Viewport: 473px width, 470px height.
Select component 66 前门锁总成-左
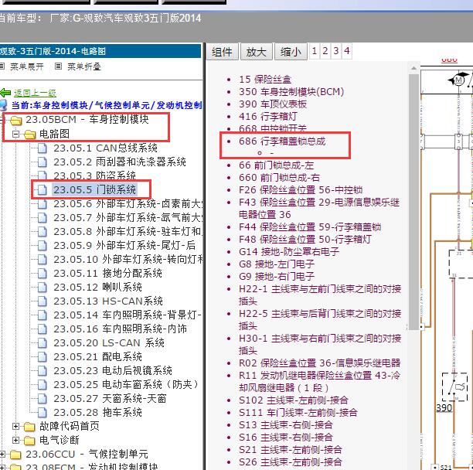277,165
